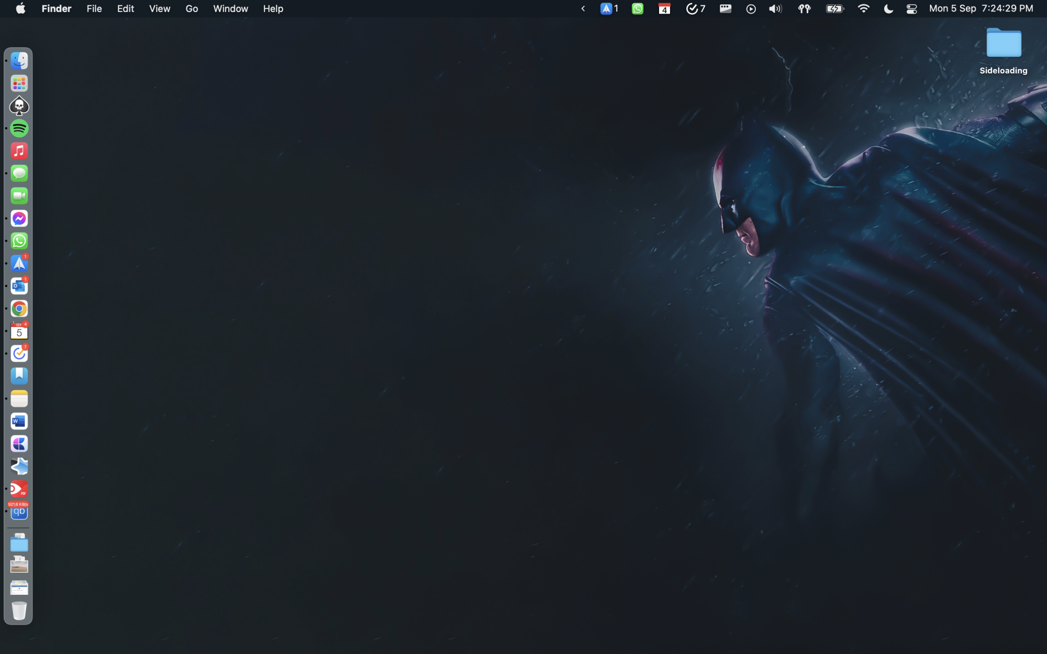Open the battery status menu
The width and height of the screenshot is (1047, 654).
pyautogui.click(x=834, y=8)
